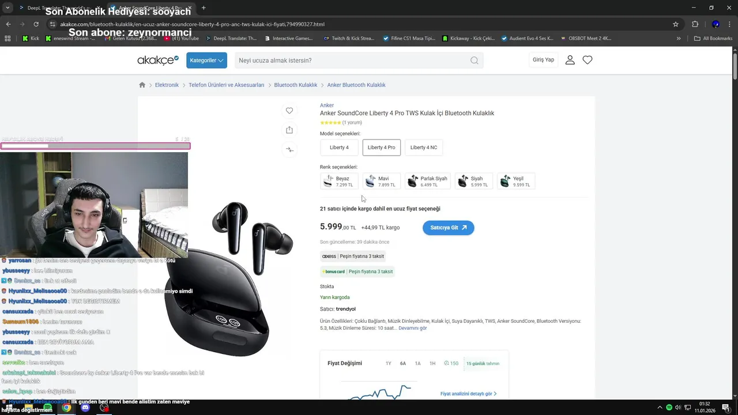Expand hidden bookmarks chevron
Image resolution: width=738 pixels, height=415 pixels.
[x=679, y=39]
